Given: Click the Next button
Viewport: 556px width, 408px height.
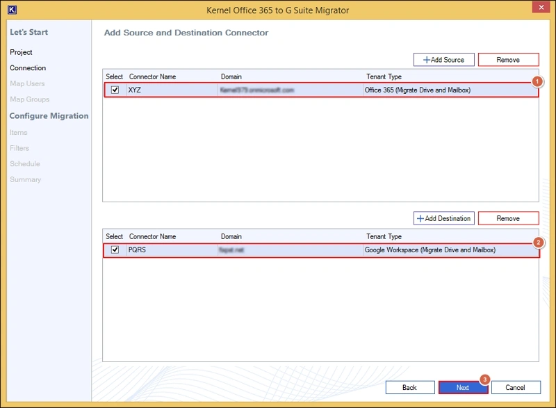Looking at the screenshot, I should 463,387.
